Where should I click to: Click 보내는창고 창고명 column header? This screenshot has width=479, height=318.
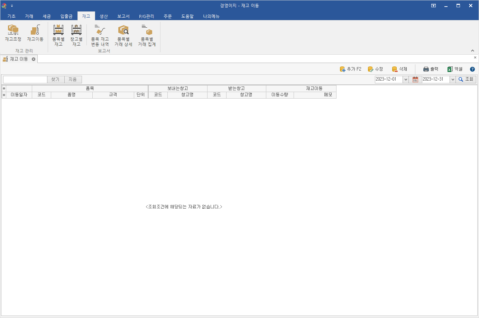click(187, 95)
